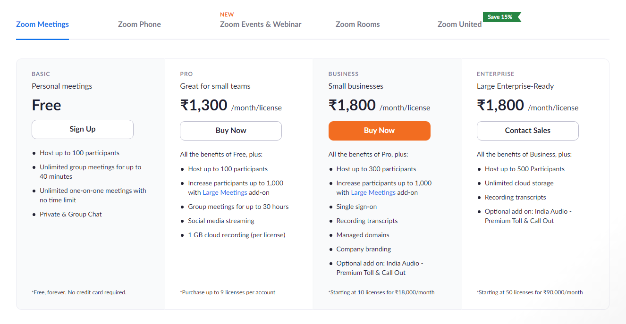The image size is (626, 324).
Task: Click the NEW label above Zoom Events
Action: pos(227,15)
